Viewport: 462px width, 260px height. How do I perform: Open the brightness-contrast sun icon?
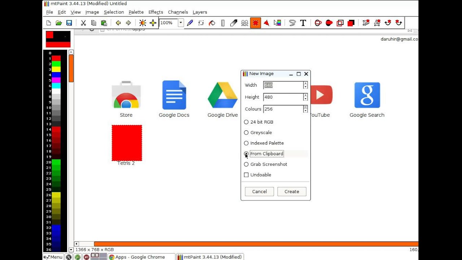pyautogui.click(x=143, y=23)
